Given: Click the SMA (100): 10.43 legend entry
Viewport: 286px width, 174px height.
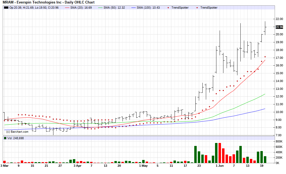Looking at the screenshot, I should coord(145,8).
